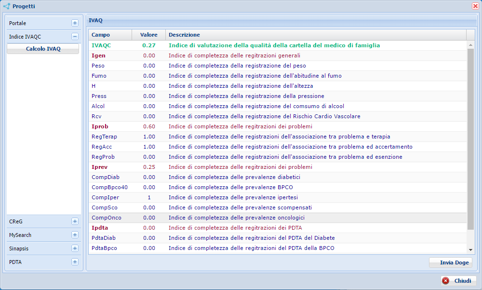Expand the Sinapsis section

[75, 249]
